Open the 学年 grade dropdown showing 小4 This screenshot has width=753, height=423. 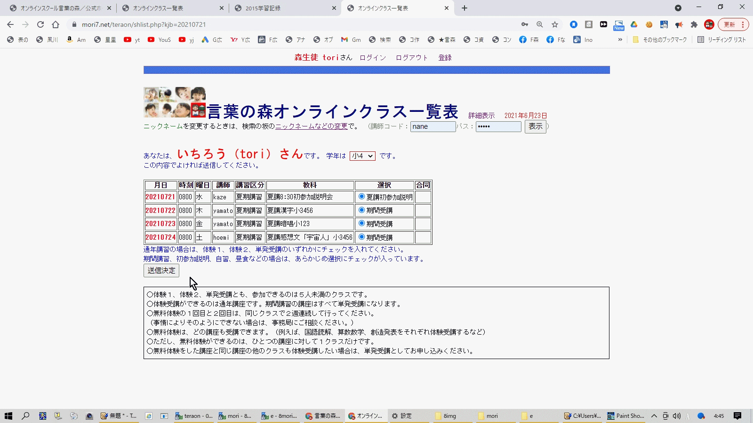(362, 156)
